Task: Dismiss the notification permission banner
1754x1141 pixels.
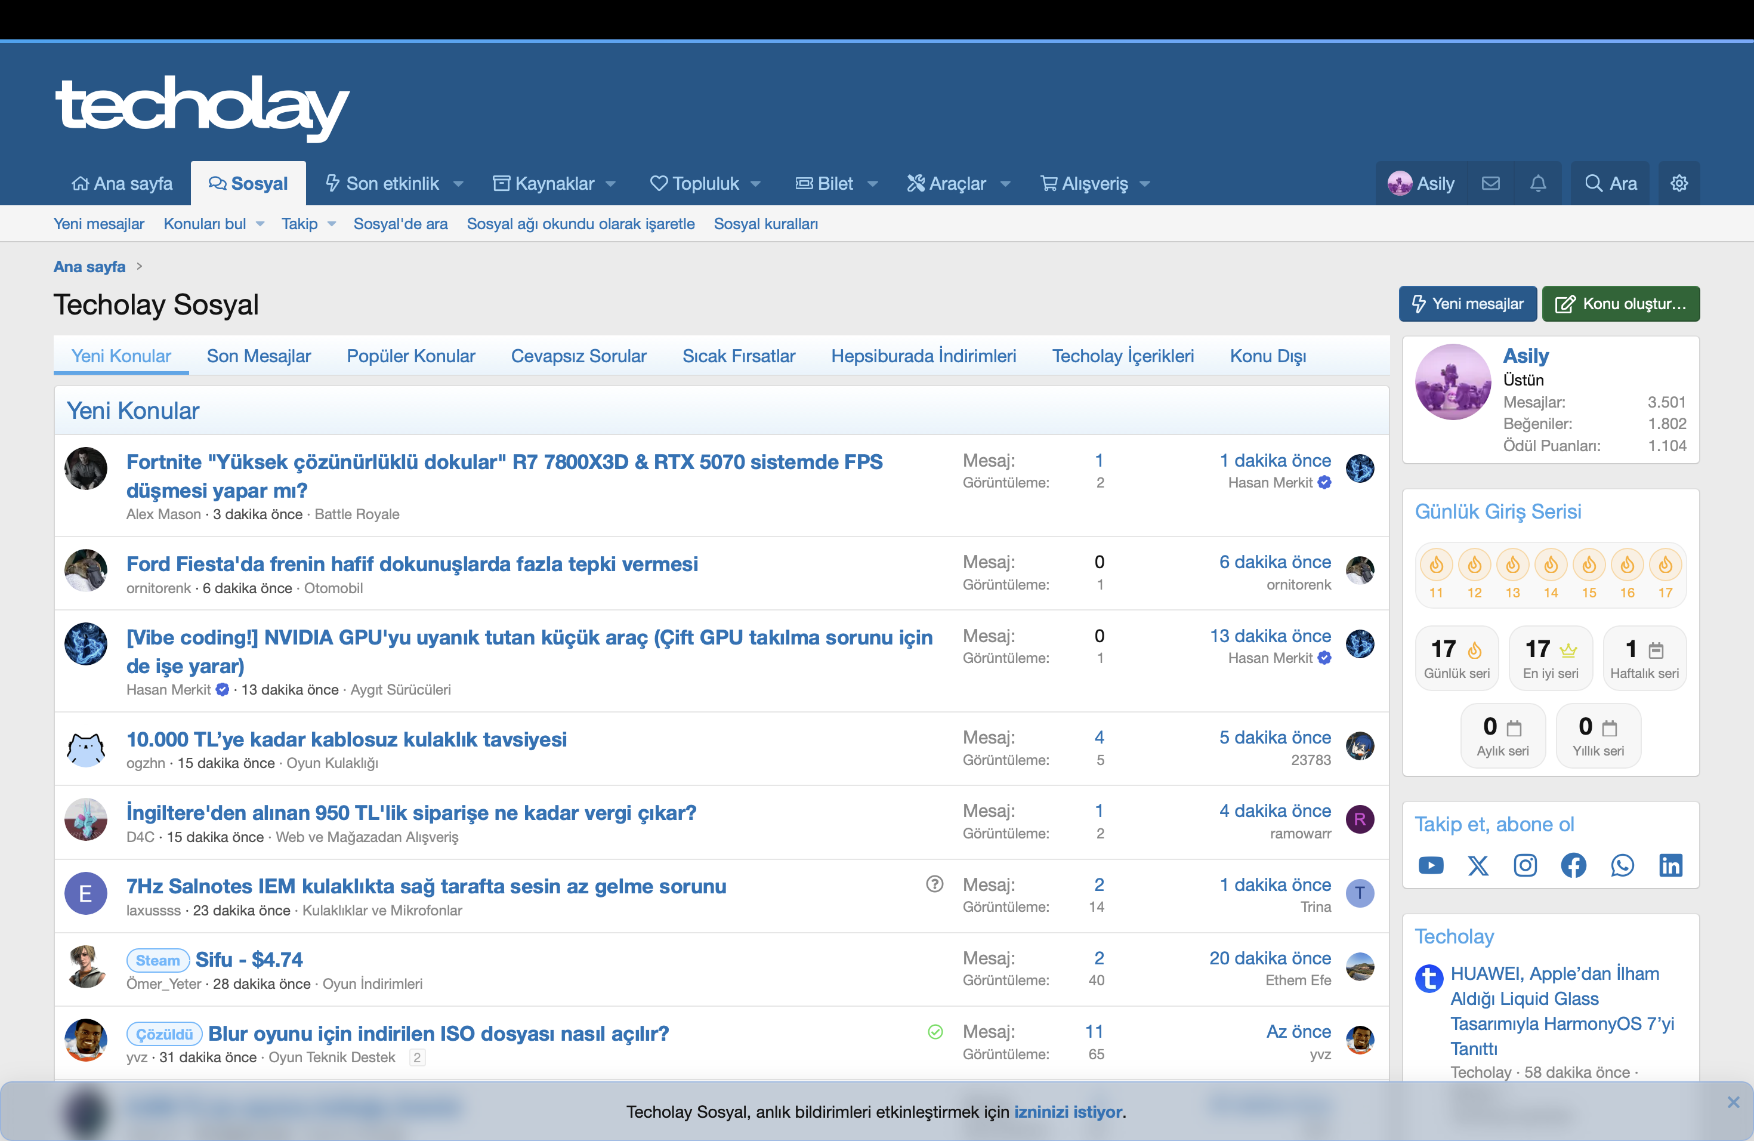Action: point(1733,1103)
